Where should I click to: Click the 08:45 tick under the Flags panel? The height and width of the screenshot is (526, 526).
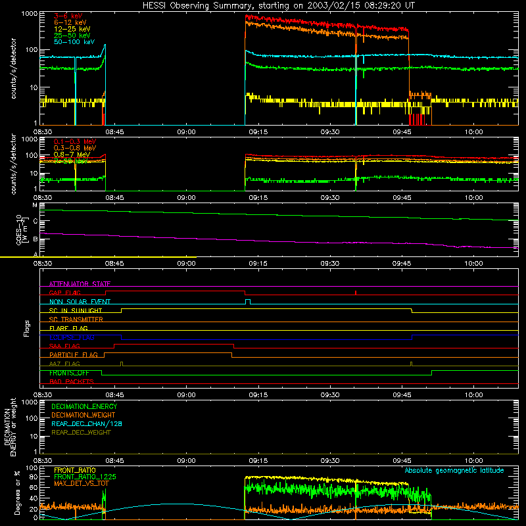coord(114,395)
